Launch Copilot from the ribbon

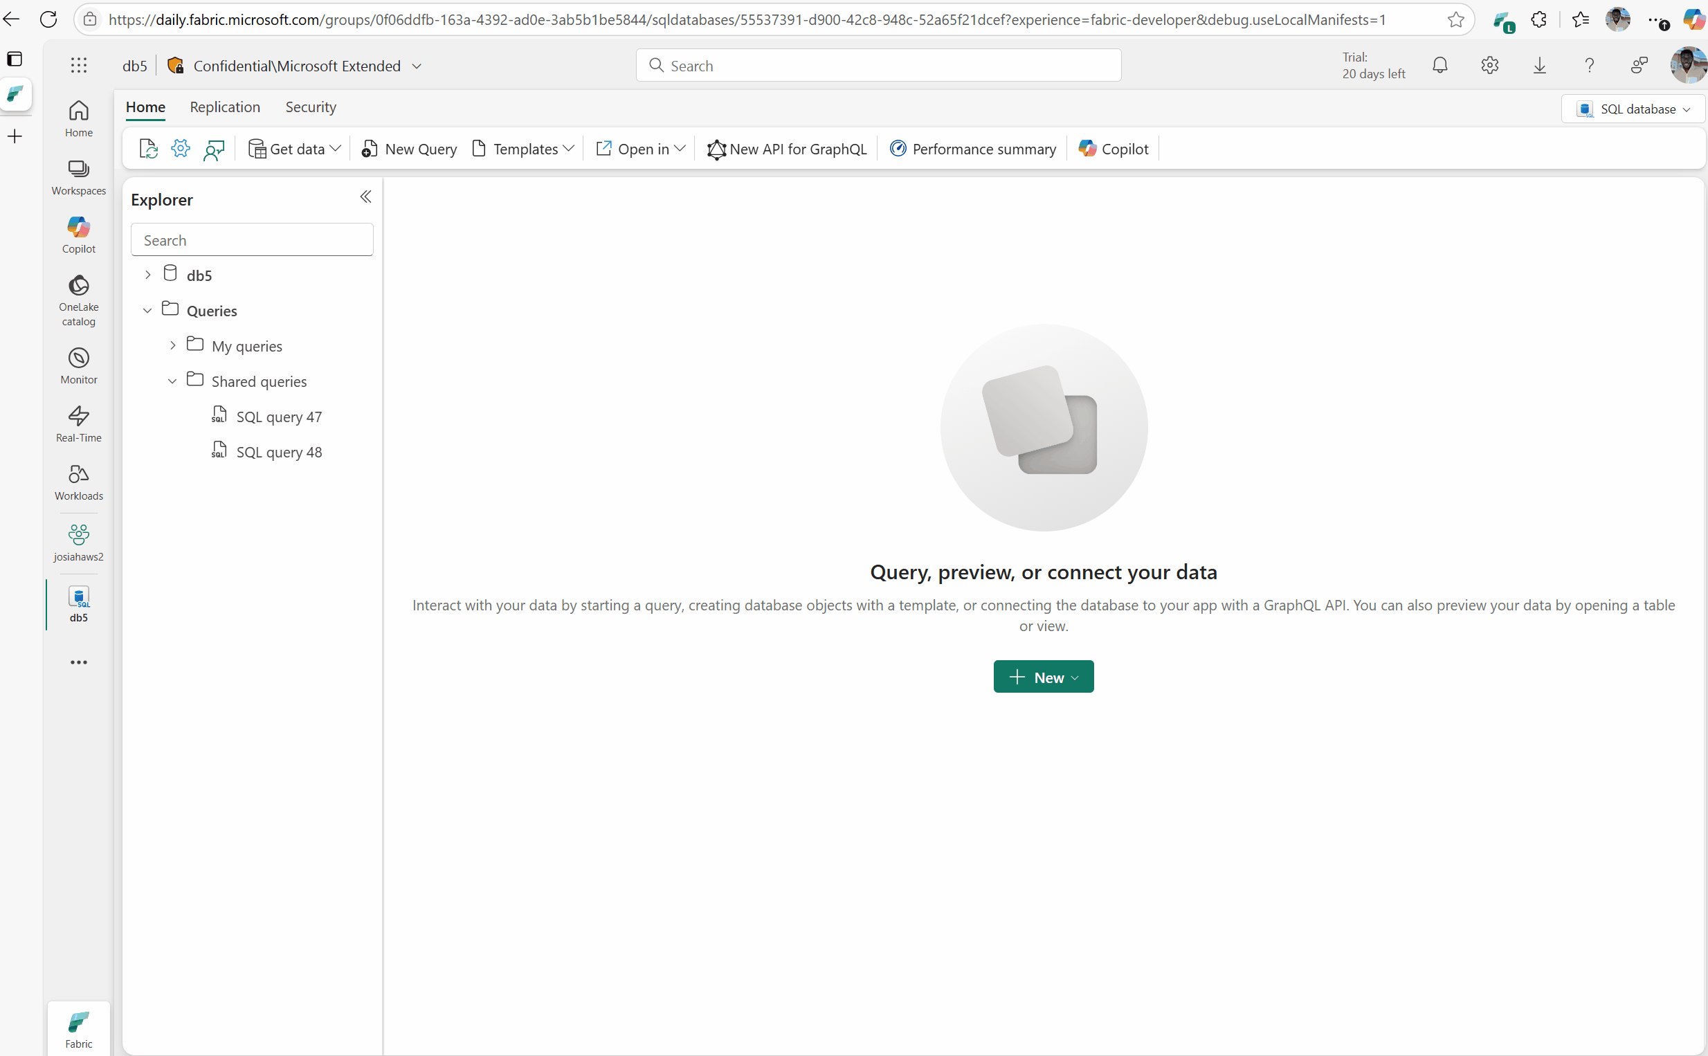[x=1111, y=148]
